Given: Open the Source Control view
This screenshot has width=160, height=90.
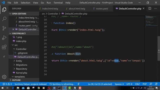Looking at the screenshot, I should (4, 28).
